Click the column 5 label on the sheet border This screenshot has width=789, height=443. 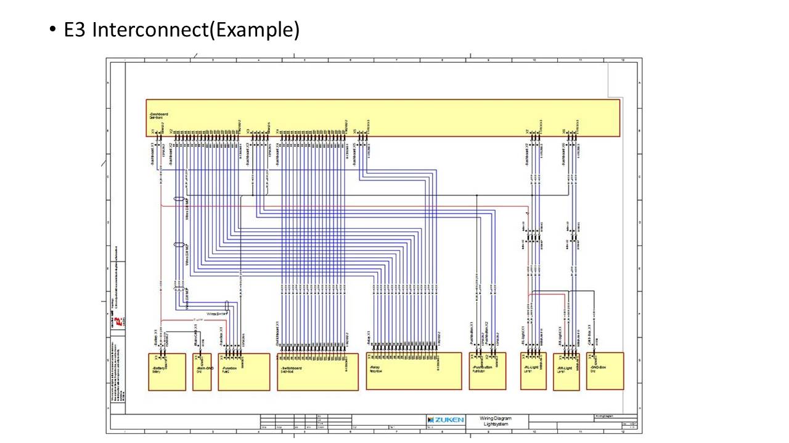point(305,60)
